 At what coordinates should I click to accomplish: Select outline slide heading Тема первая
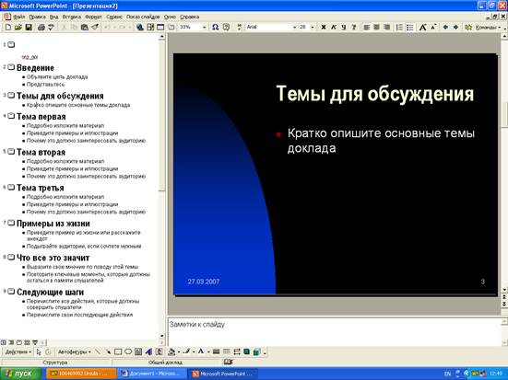(41, 117)
